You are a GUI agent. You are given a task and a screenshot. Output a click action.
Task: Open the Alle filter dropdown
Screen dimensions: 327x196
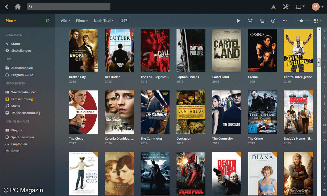tap(65, 21)
